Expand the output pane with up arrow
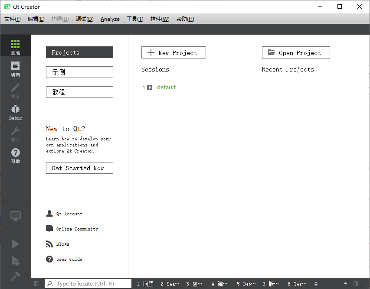370x289 pixels. (x=345, y=283)
